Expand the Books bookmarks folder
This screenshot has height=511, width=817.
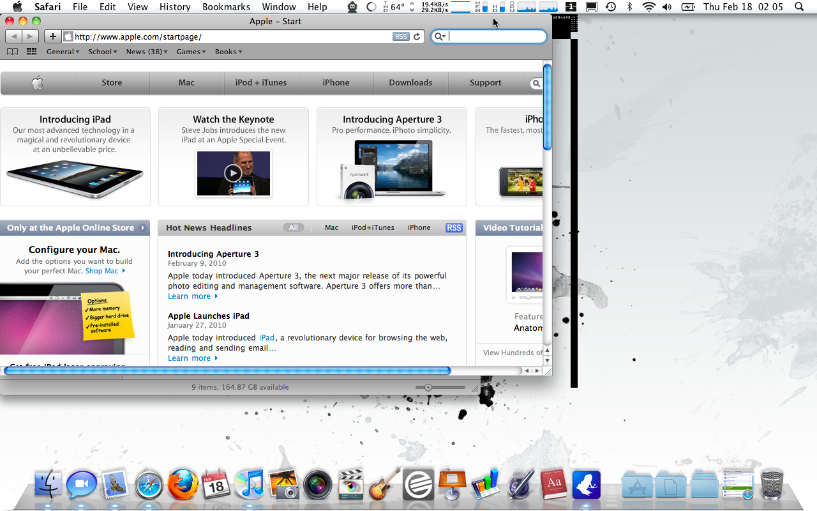[229, 52]
